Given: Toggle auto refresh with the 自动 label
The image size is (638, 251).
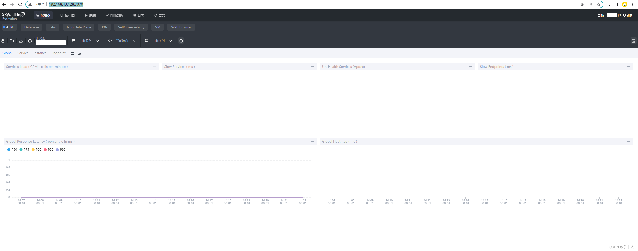Looking at the screenshot, I should (x=601, y=15).
